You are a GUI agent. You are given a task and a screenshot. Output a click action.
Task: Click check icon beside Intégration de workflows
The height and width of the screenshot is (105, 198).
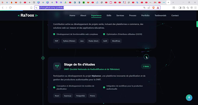[x=104, y=87]
